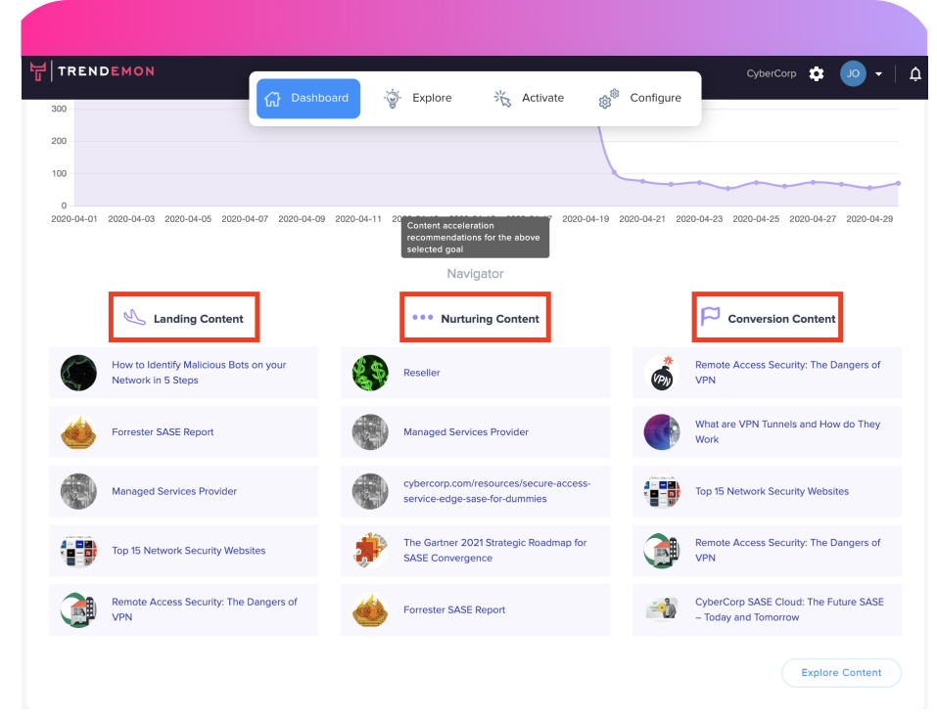This screenshot has width=937, height=720.
Task: Open Top 15 Network Security Websites in Conversion
Action: coord(772,491)
